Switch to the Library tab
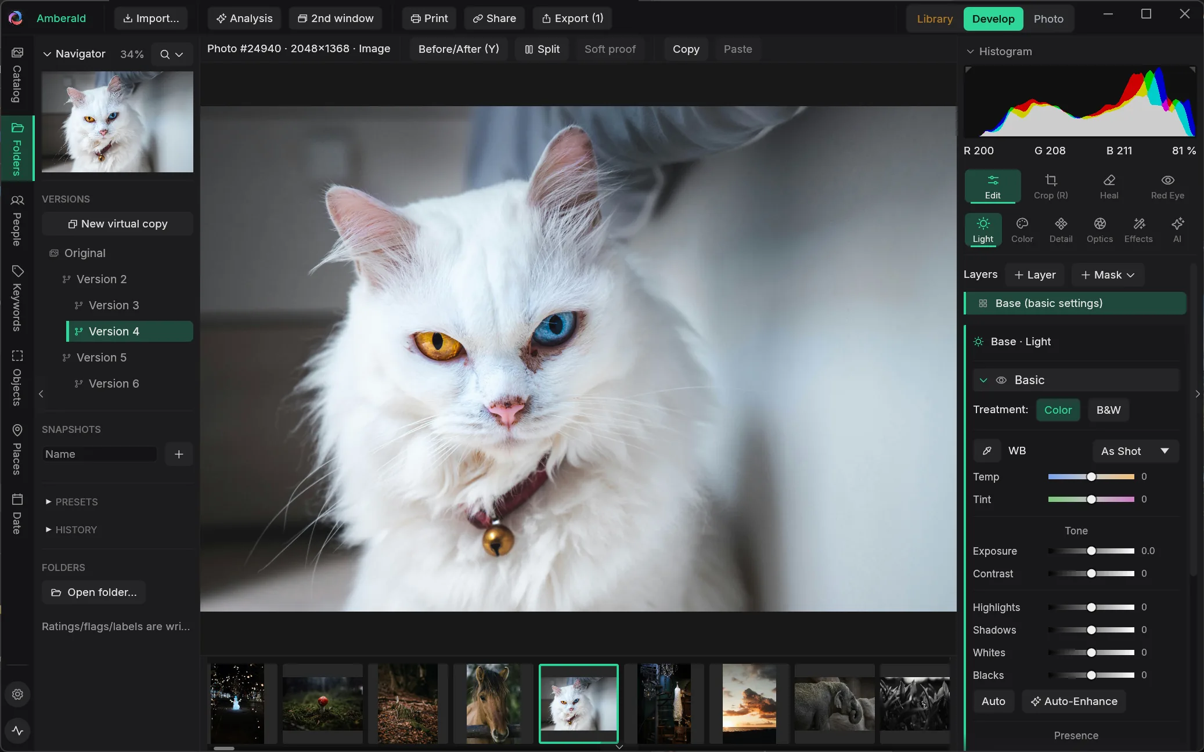Image resolution: width=1204 pixels, height=752 pixels. coord(935,19)
